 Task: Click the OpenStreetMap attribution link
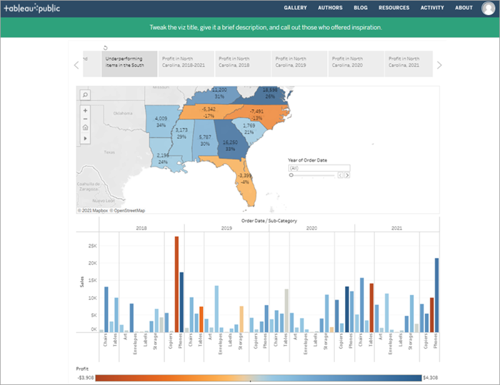pyautogui.click(x=129, y=211)
